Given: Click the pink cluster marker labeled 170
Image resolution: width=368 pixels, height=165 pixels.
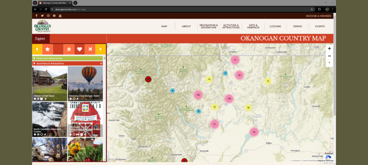Looking at the screenshot, I should coord(229,98).
